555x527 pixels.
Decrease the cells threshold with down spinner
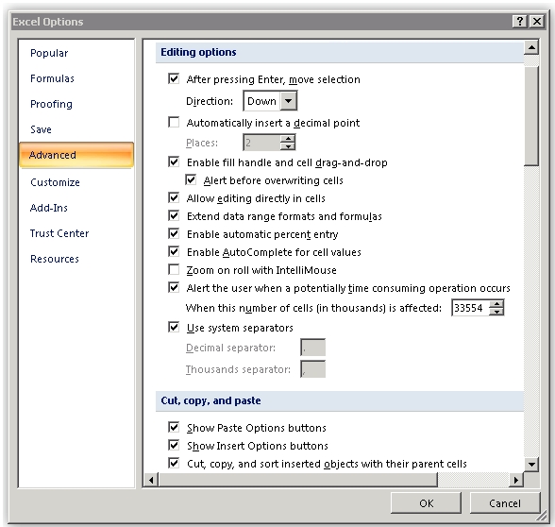point(496,312)
